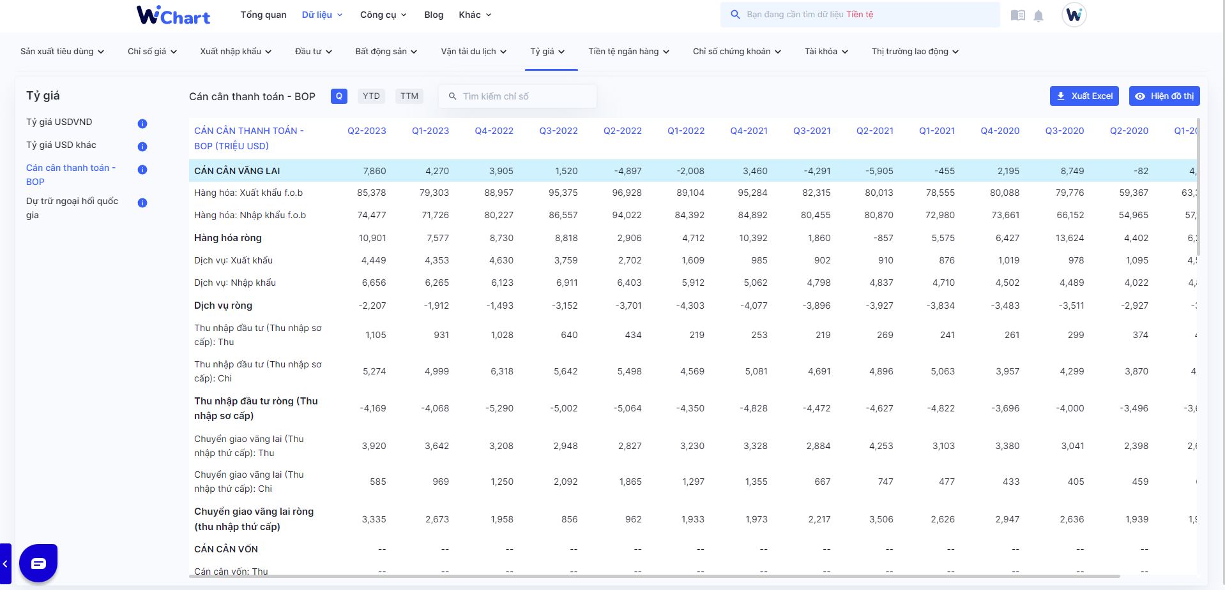This screenshot has height=590, width=1225.
Task: Expand the Dữ liệu dropdown menu
Action: point(322,15)
